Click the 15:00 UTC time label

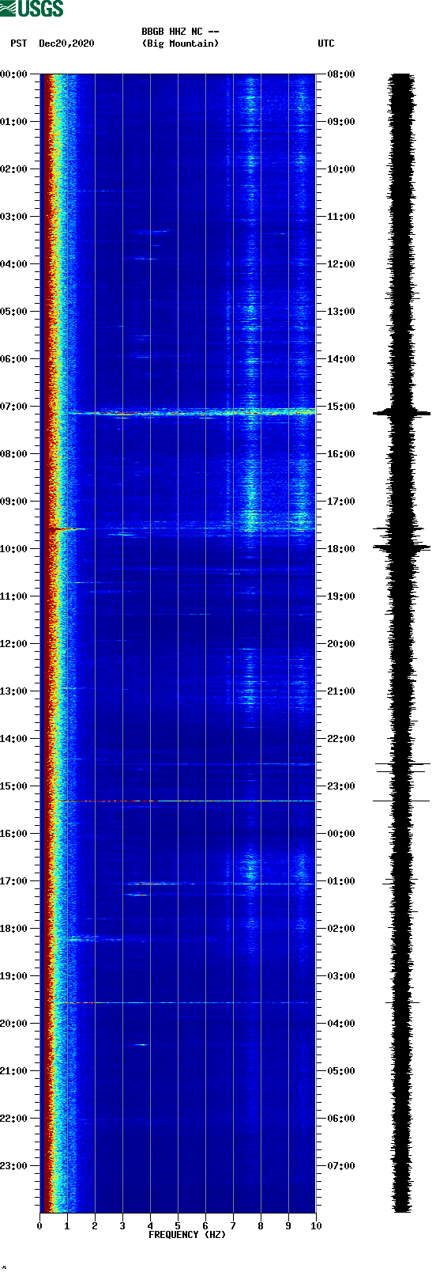pos(341,406)
